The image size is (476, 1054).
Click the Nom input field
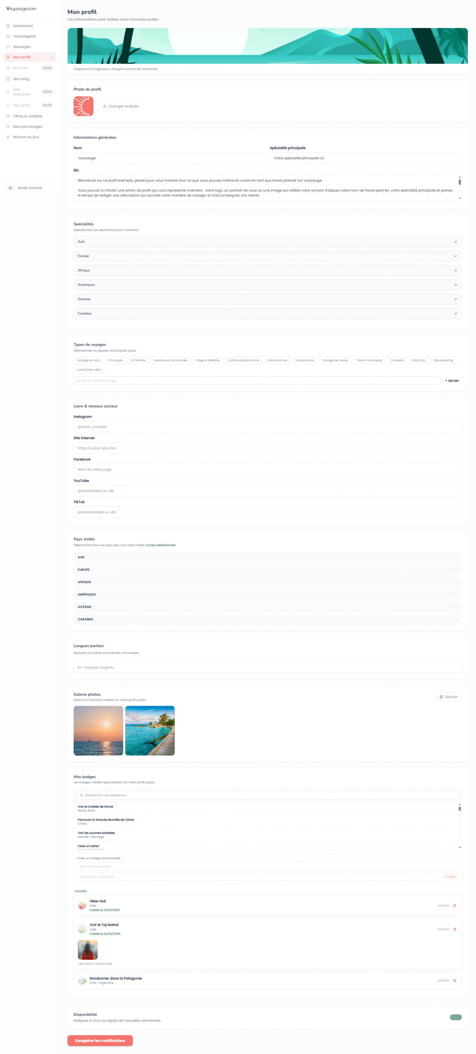170,158
